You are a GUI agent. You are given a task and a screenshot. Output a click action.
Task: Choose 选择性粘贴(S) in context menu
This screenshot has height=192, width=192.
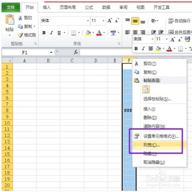pyautogui.click(x=159, y=99)
